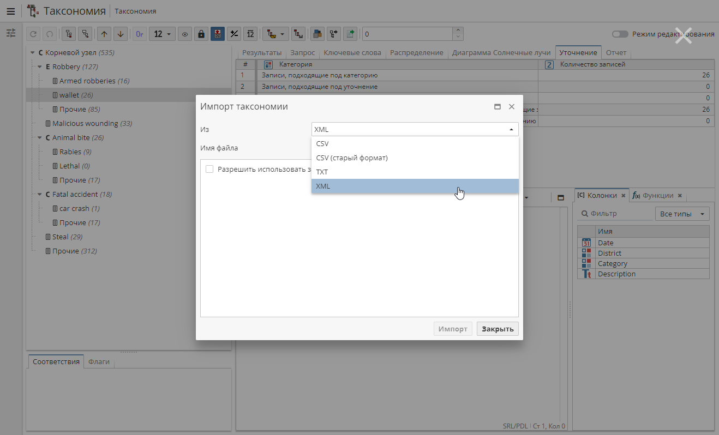Screen dimensions: 719x435
Task: Open Диаграмма Солнечные лучи tab
Action: [501, 53]
